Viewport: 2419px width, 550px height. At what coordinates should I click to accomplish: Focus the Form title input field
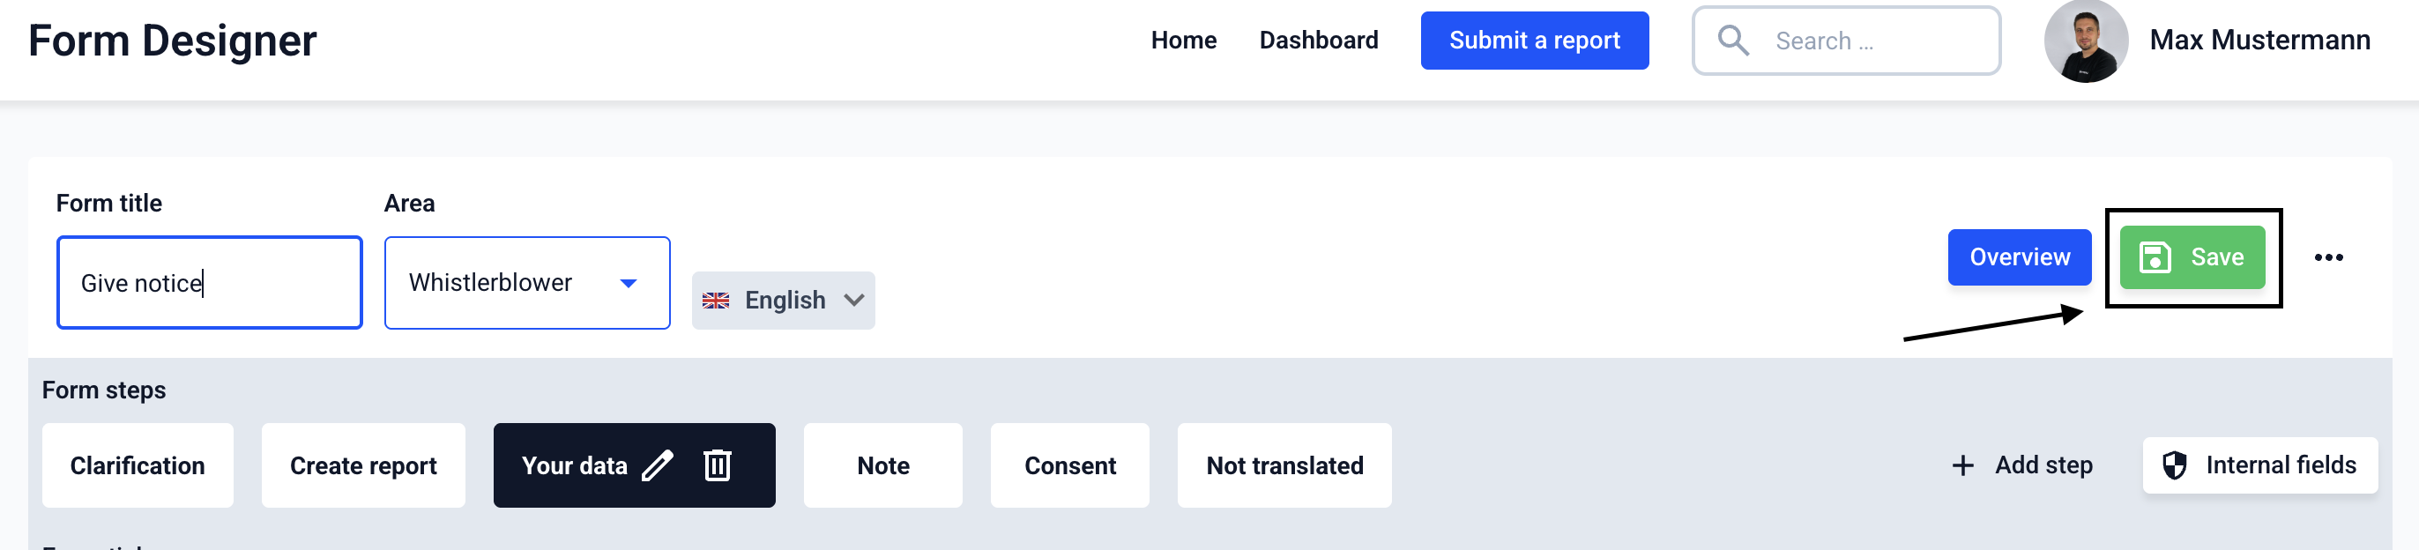pyautogui.click(x=210, y=283)
